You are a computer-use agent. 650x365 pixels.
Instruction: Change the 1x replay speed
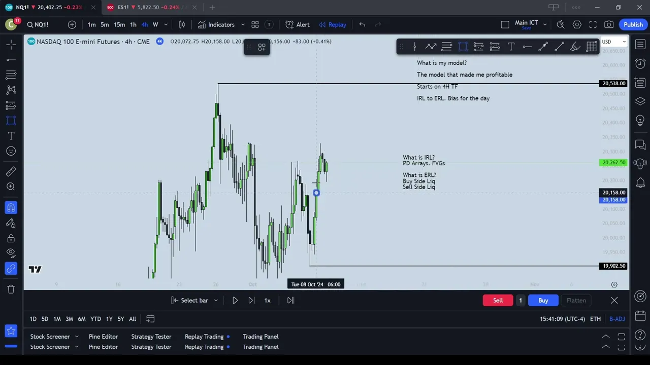tap(267, 300)
